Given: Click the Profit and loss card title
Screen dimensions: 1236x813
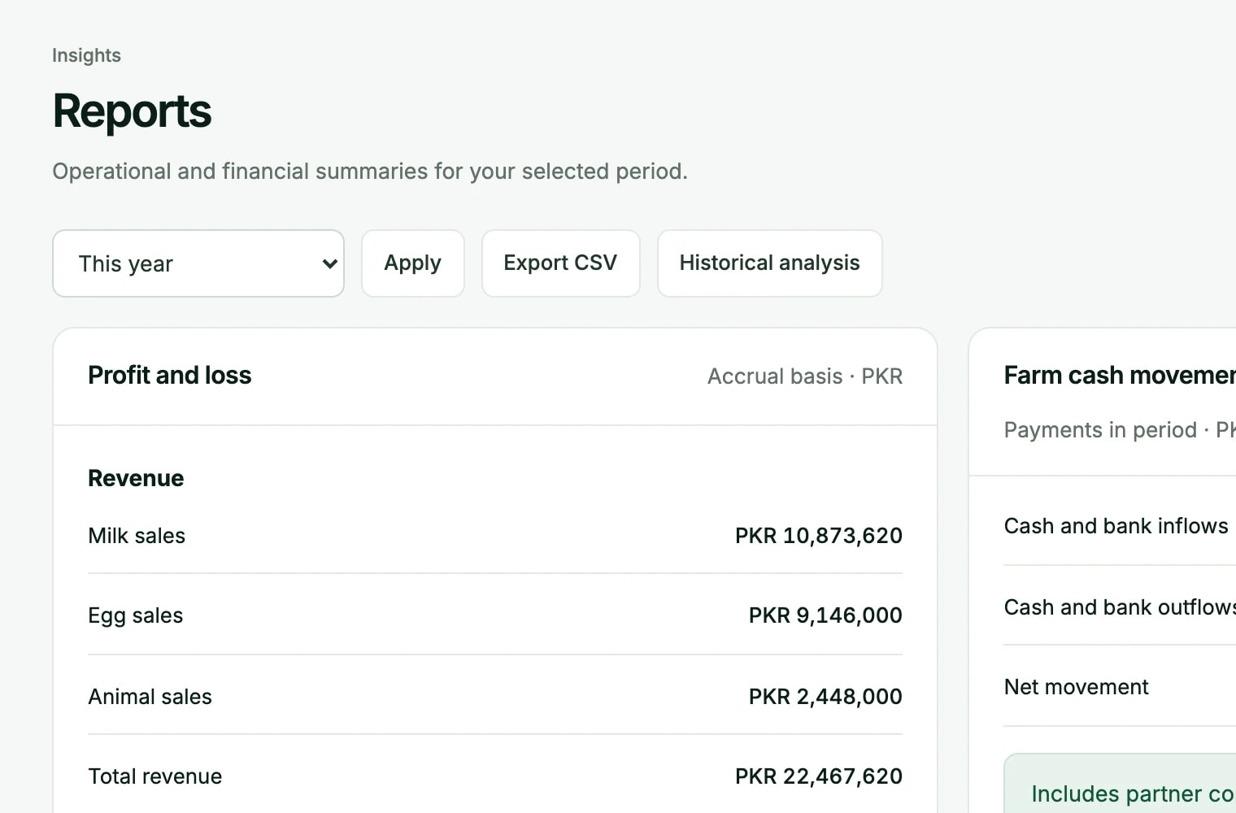Looking at the screenshot, I should pyautogui.click(x=170, y=375).
